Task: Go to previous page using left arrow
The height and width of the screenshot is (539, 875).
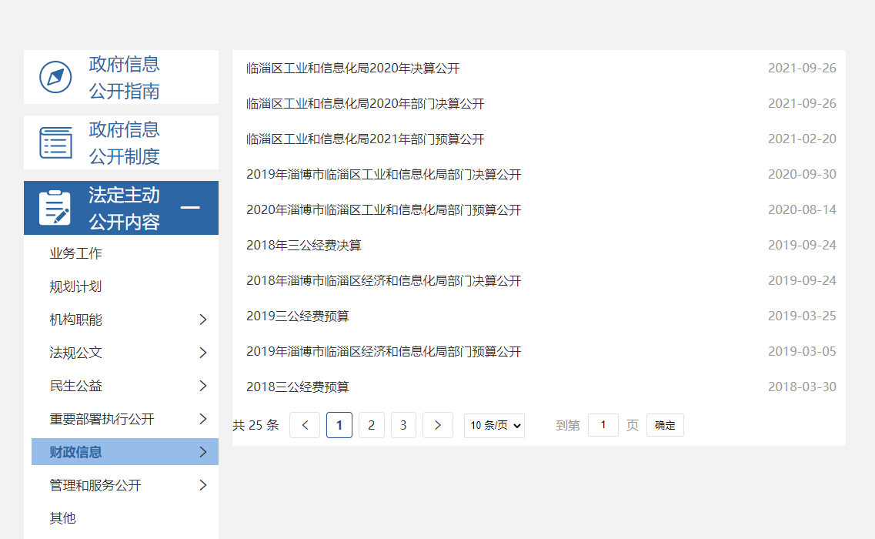Action: coord(305,425)
